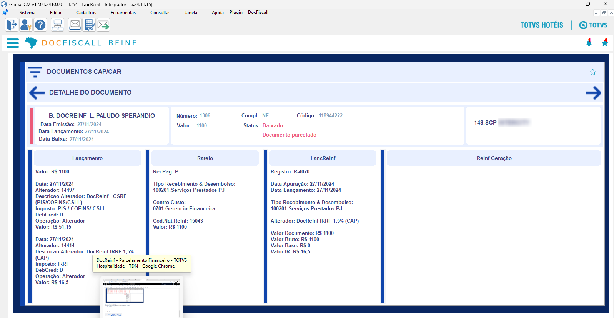
Task: Click the supplier name B. DOCREINF L. PALUDO SPERANDIO
Action: pos(102,116)
